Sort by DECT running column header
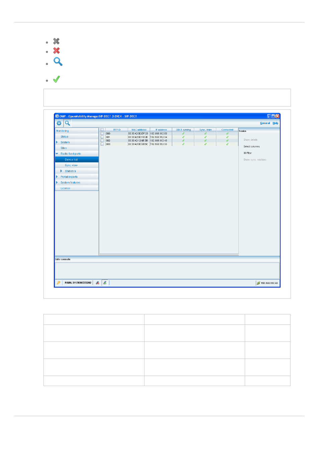319x452 pixels. [183, 130]
